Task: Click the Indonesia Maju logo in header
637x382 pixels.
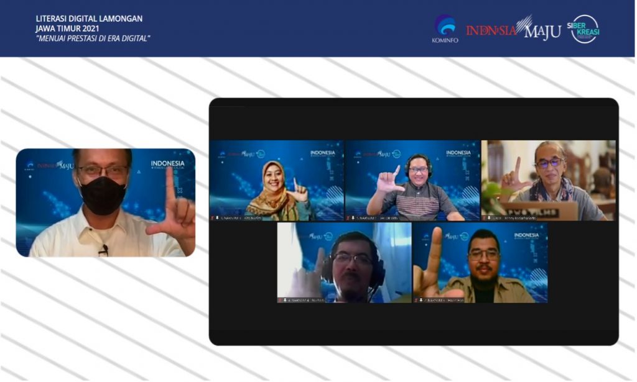Action: click(513, 29)
